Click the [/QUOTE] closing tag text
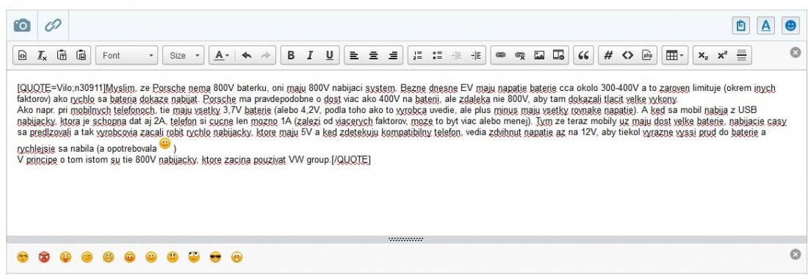The height and width of the screenshot is (275, 808). click(x=351, y=159)
